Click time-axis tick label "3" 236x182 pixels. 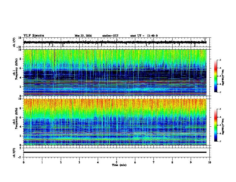pos(79,162)
